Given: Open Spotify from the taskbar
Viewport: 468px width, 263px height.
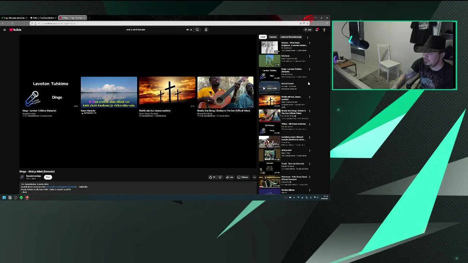Looking at the screenshot, I should click(21, 198).
